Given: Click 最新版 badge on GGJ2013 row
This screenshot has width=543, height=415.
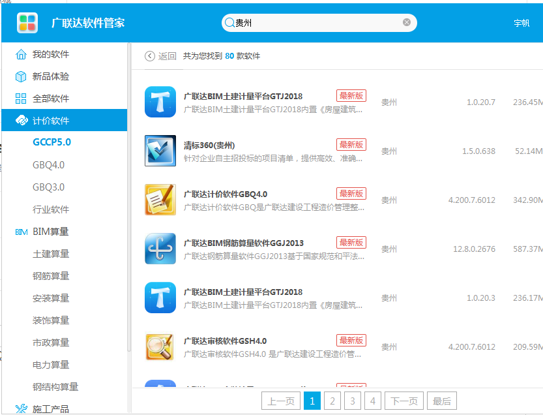Looking at the screenshot, I should point(351,242).
